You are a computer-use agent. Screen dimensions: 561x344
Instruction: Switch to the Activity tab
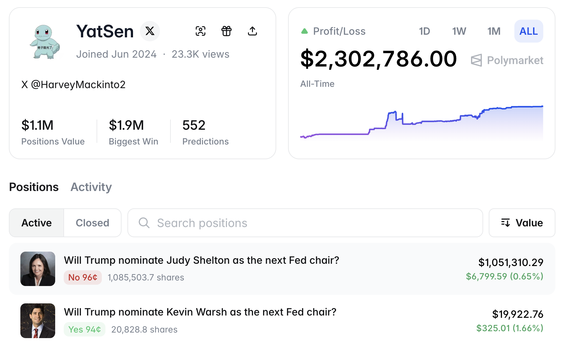(91, 187)
